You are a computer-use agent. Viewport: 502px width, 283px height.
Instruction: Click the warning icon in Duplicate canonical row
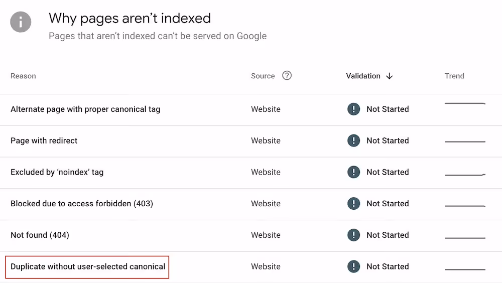pos(353,266)
